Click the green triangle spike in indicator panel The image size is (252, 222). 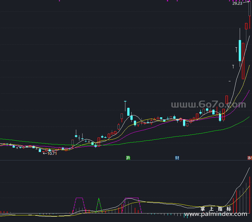[x=99, y=205]
